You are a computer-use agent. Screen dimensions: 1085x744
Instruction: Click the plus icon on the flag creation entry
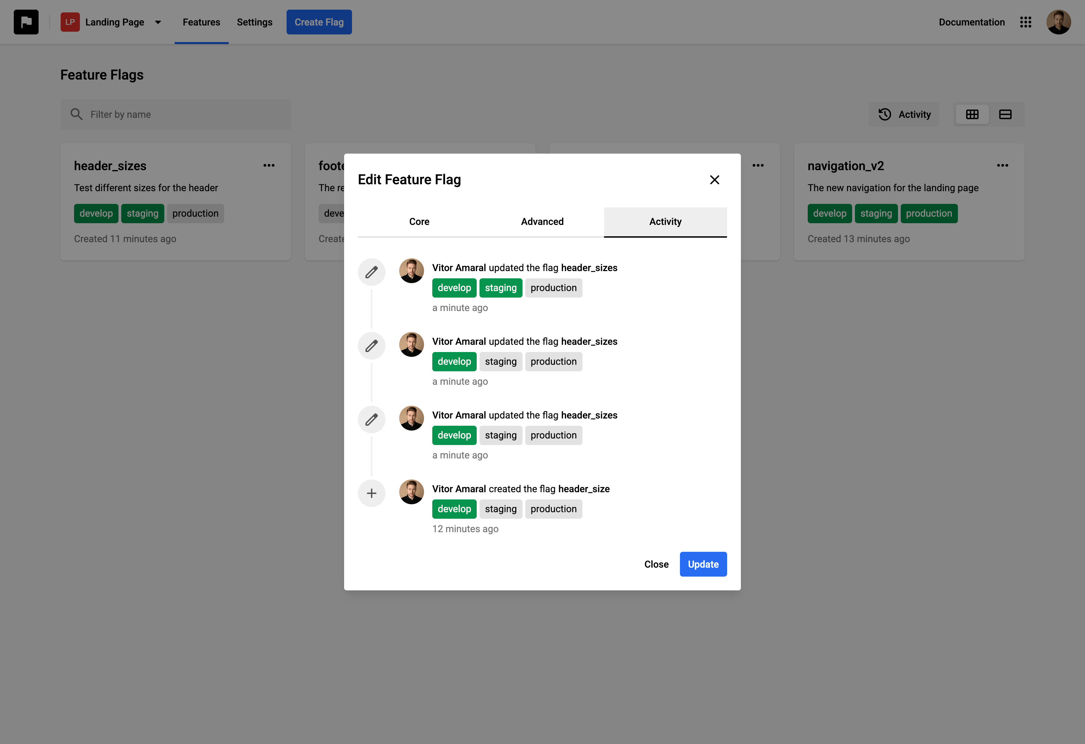[x=371, y=493]
